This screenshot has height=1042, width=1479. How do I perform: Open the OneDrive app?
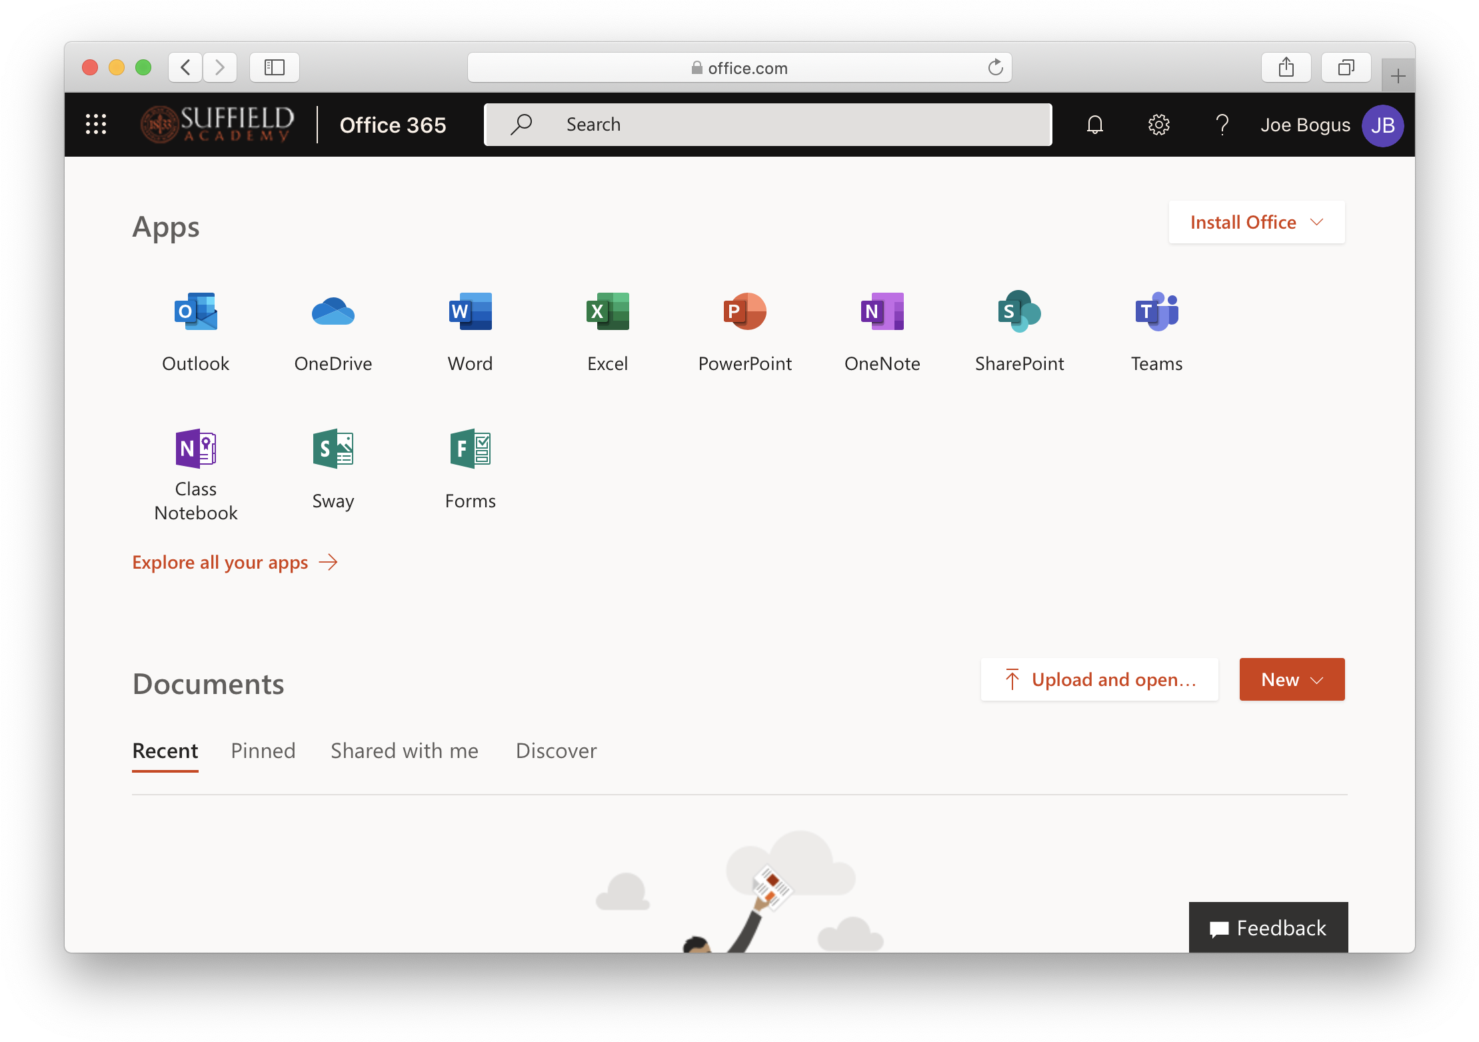tap(333, 331)
